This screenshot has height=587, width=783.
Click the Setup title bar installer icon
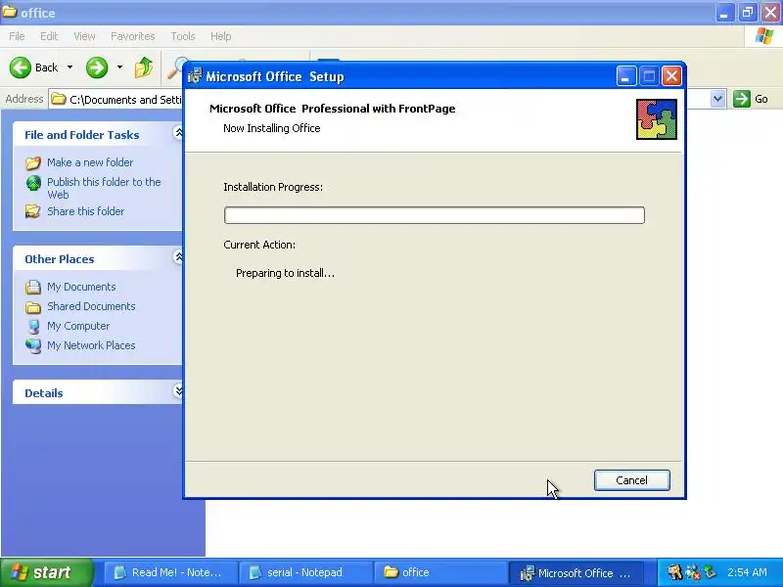[x=195, y=76]
